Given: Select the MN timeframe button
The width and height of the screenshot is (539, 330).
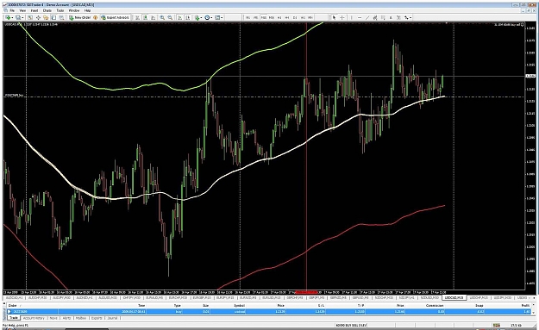Looking at the screenshot, I should coord(310,17).
